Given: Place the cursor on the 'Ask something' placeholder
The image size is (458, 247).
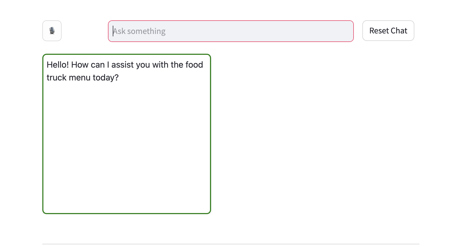Looking at the screenshot, I should tap(139, 31).
